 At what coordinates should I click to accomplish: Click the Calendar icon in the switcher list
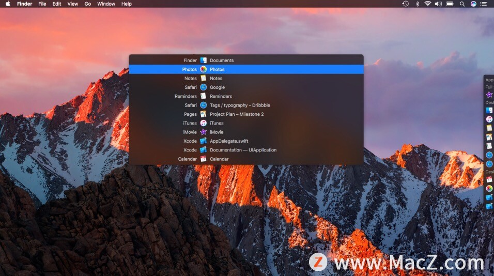pos(204,159)
